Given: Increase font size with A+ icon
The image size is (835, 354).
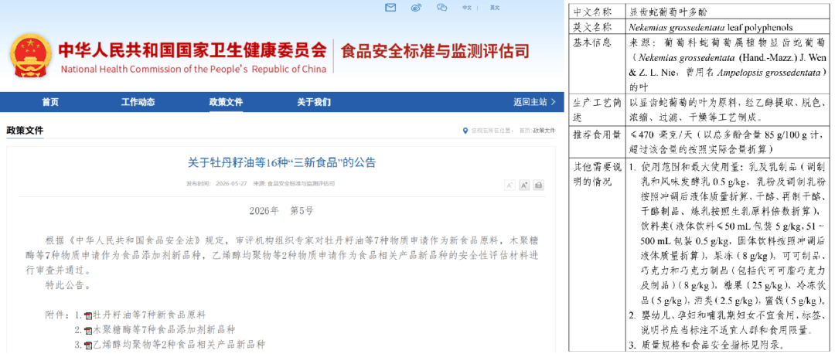Looking at the screenshot, I should 524,186.
